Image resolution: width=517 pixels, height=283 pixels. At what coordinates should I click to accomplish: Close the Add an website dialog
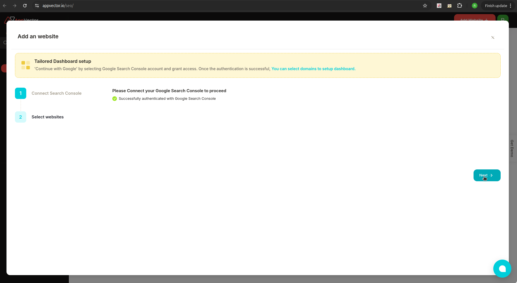pyautogui.click(x=493, y=37)
